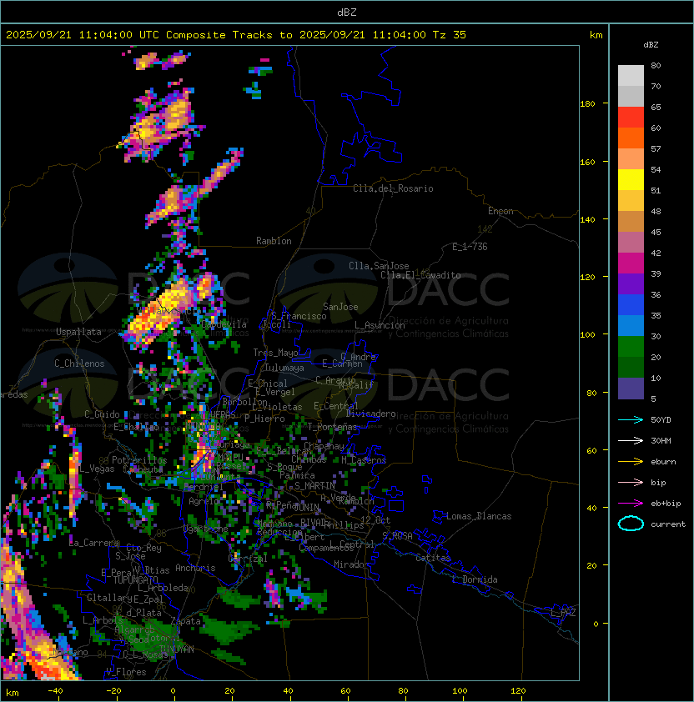Click the Carrizal place label
694x702 pixels.
[248, 559]
